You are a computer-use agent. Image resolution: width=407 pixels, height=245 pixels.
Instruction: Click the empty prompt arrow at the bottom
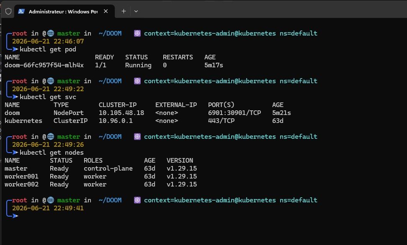point(15,216)
